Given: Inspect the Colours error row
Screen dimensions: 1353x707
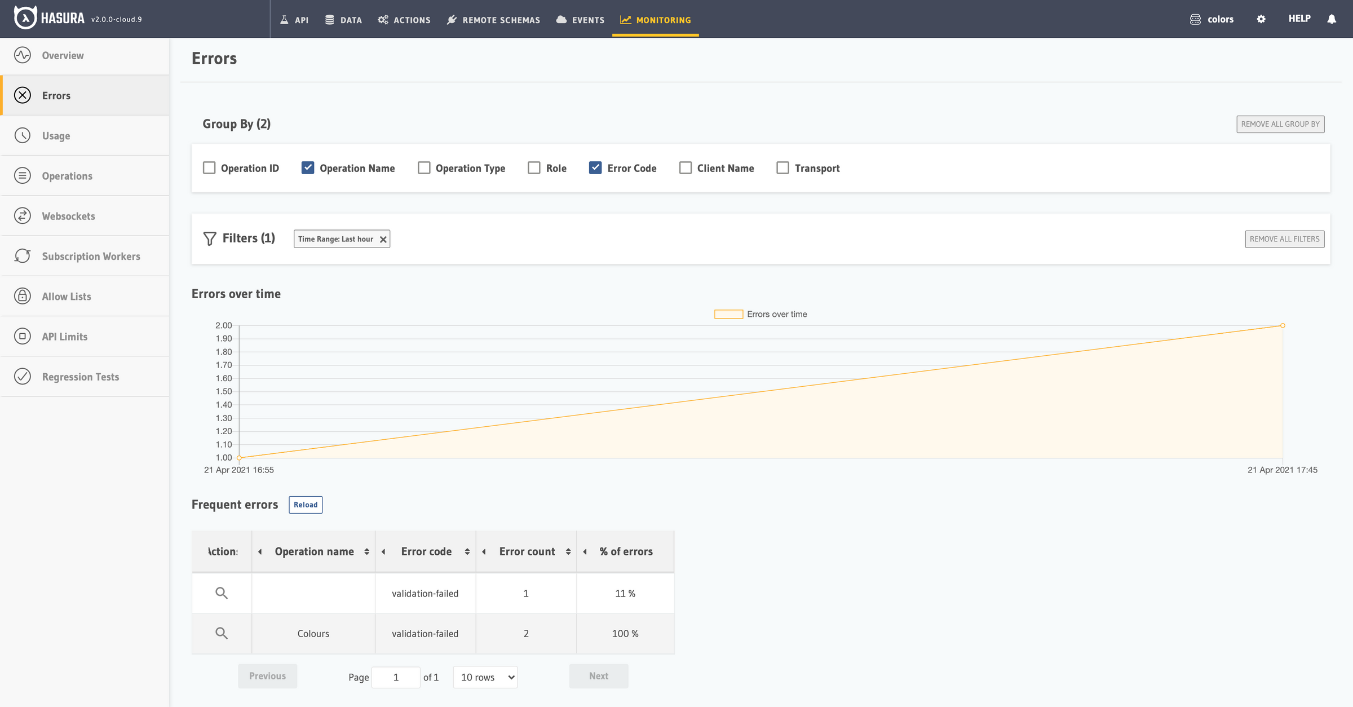Looking at the screenshot, I should coord(222,633).
